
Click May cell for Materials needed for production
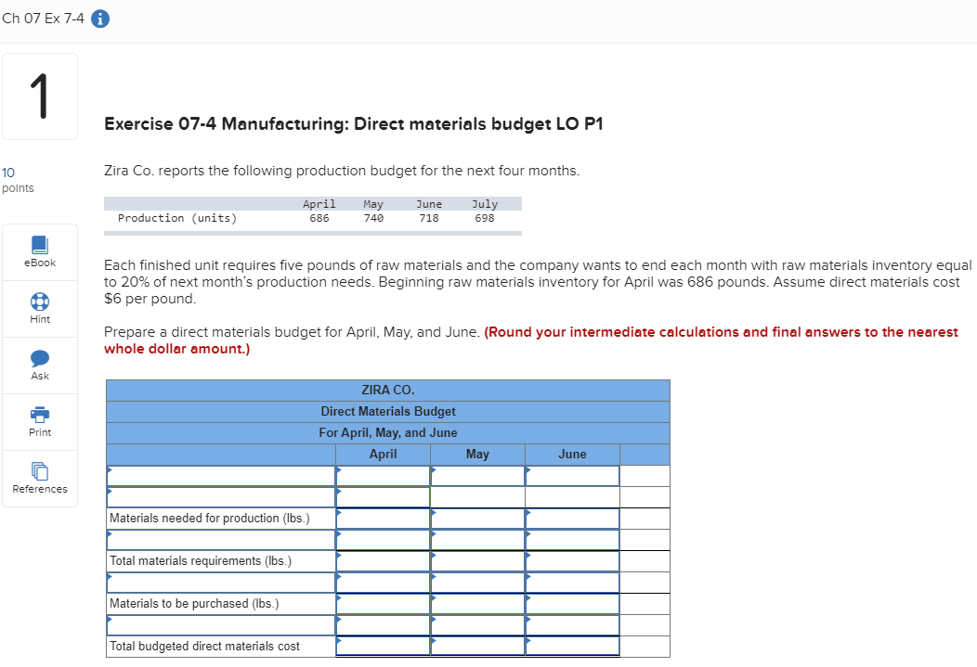point(478,519)
